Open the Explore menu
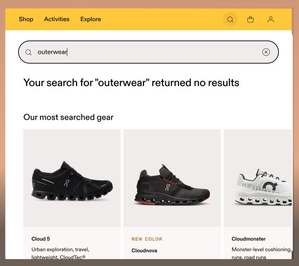This screenshot has height=266, width=299. pyautogui.click(x=90, y=19)
